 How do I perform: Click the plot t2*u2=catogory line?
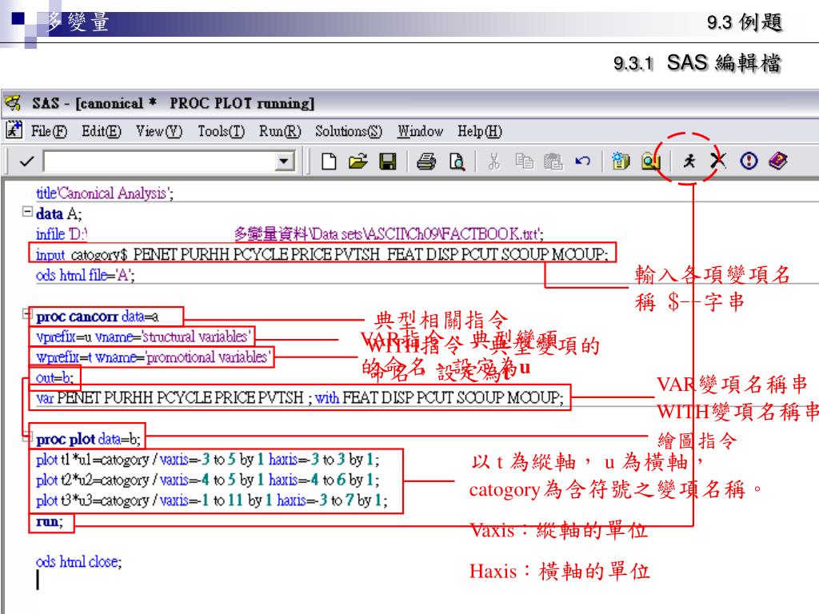[x=207, y=480]
